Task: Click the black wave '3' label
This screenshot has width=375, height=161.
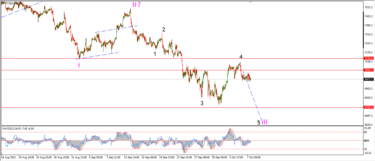Action: click(202, 103)
